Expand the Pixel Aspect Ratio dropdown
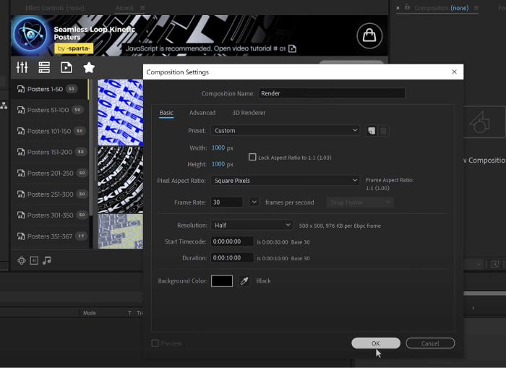The image size is (506, 368). click(285, 180)
